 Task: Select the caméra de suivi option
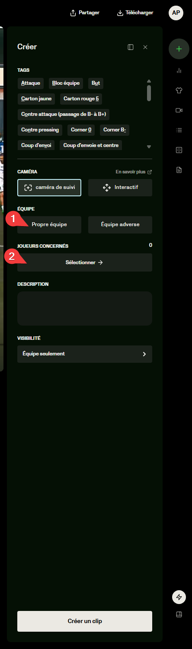(x=49, y=188)
